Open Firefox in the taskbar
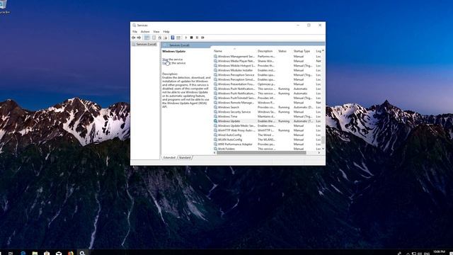Image resolution: width=453 pixels, height=255 pixels. click(x=71, y=253)
